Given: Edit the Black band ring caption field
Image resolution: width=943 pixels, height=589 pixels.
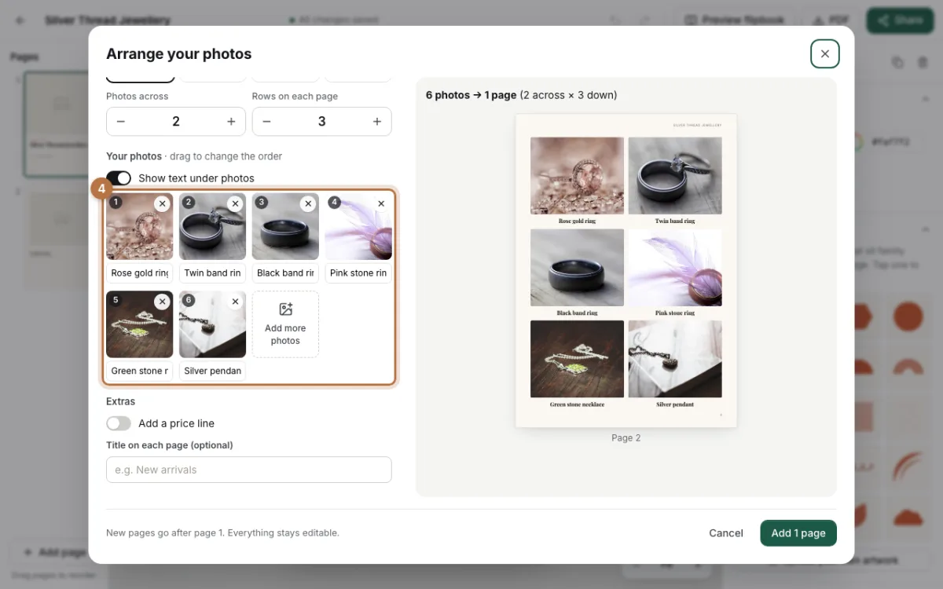Looking at the screenshot, I should 285,273.
